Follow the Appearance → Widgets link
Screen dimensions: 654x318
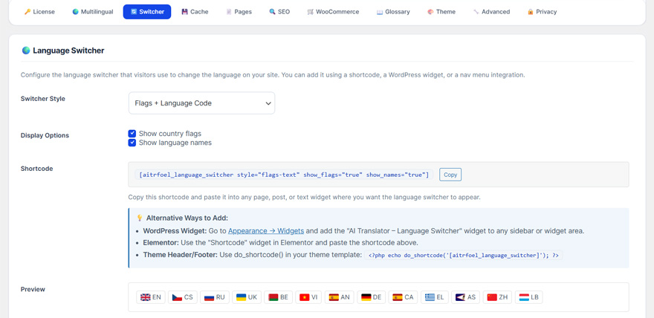point(265,231)
